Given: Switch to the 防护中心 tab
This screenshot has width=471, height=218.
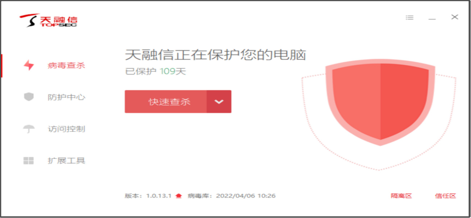Looking at the screenshot, I should pyautogui.click(x=66, y=97).
